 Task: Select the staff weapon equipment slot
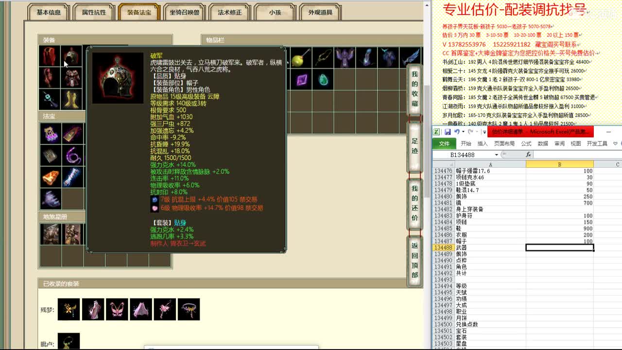pyautogui.click(x=50, y=99)
